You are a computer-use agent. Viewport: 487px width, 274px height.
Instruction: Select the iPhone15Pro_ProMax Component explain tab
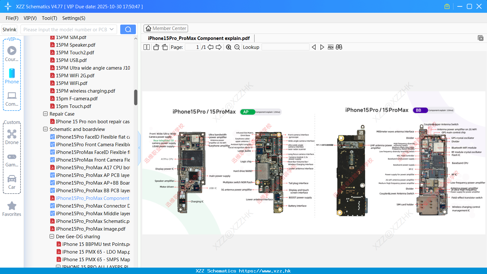pos(199,38)
